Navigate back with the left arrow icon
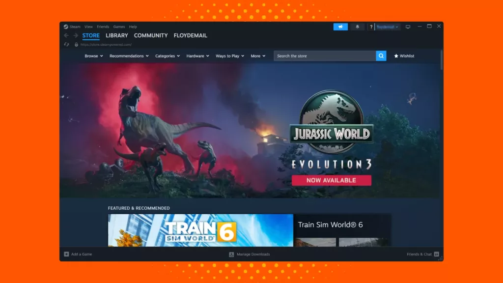Viewport: 503px width, 283px height. 66,35
